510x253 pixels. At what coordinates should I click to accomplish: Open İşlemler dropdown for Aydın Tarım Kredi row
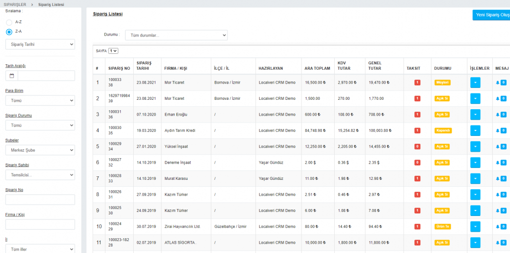(x=475, y=130)
